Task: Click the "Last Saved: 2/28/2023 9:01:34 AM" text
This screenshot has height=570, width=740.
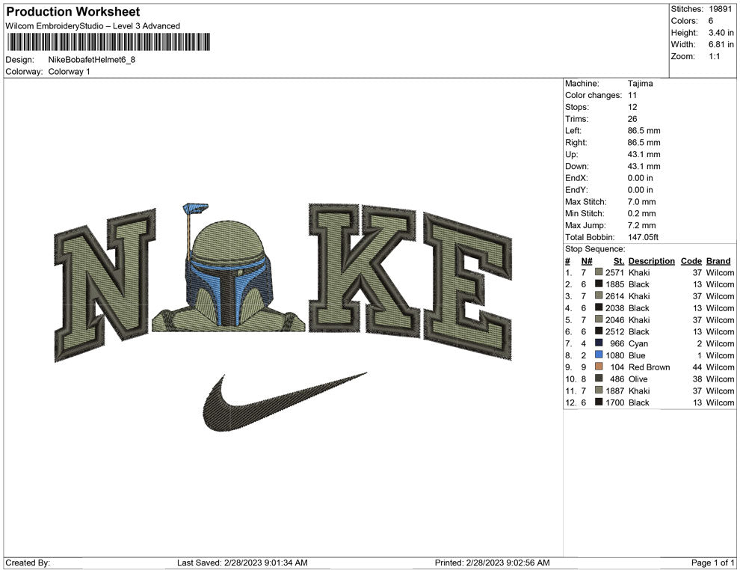Action: pos(242,562)
